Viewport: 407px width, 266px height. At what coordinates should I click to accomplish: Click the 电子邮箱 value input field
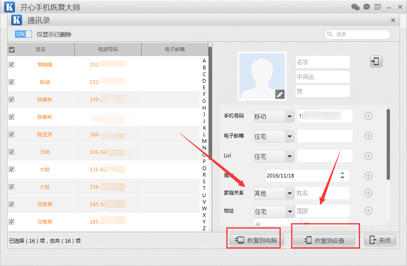point(325,136)
